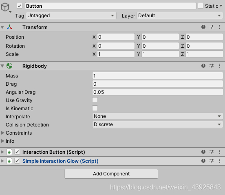Open Rigidbody more options menu
Viewport: 225px width, 195px height.
[220, 66]
